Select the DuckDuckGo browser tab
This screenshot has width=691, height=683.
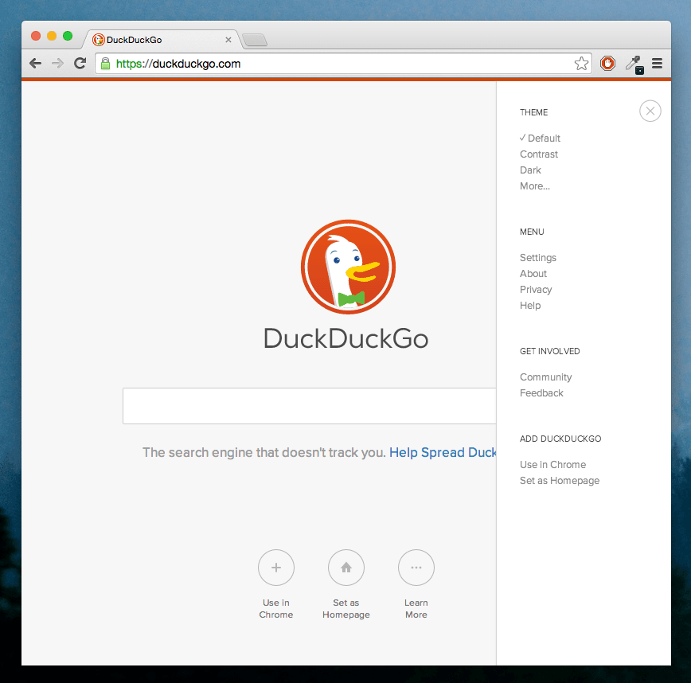point(155,39)
